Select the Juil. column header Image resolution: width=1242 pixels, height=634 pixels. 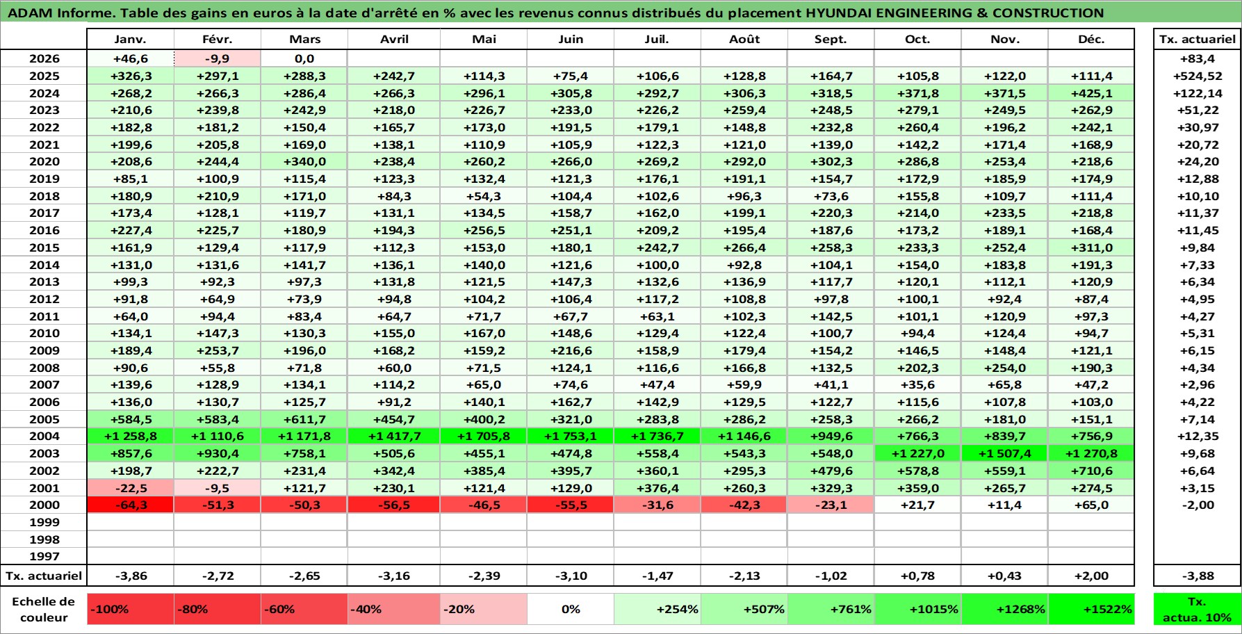click(x=657, y=40)
